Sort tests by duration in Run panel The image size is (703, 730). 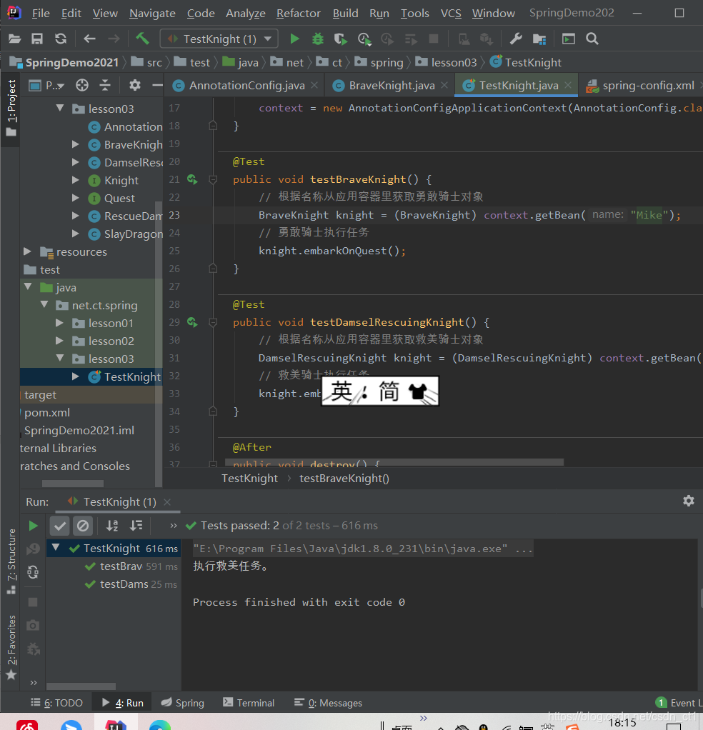pos(136,526)
